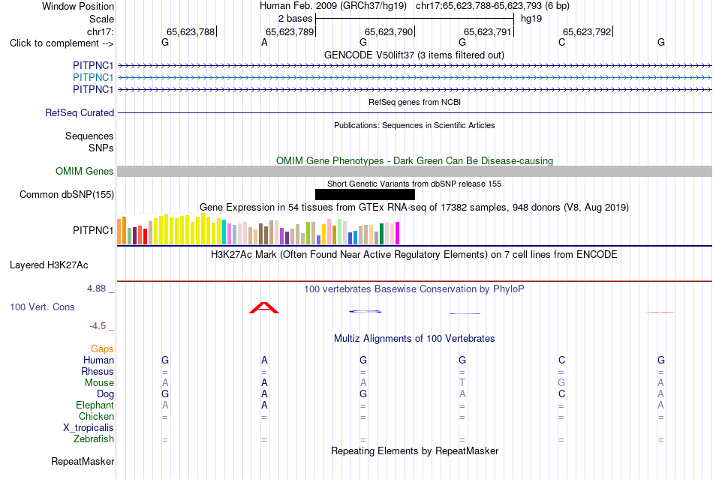Click the 'chr17:' ruler label

pos(101,31)
